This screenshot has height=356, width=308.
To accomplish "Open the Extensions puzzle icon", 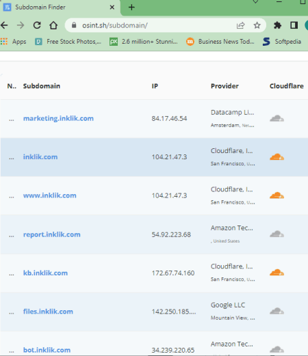I will click(277, 25).
